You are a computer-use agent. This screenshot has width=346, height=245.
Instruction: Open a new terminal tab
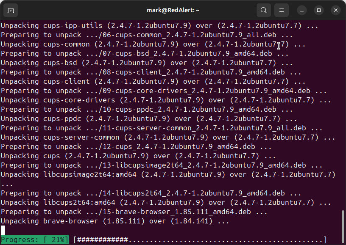[11, 10]
